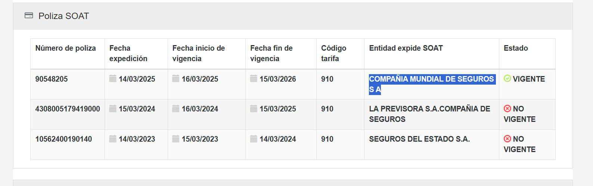Click policy number 10562400190140

coord(63,139)
